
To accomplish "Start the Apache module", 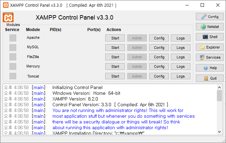I will pos(115,38).
